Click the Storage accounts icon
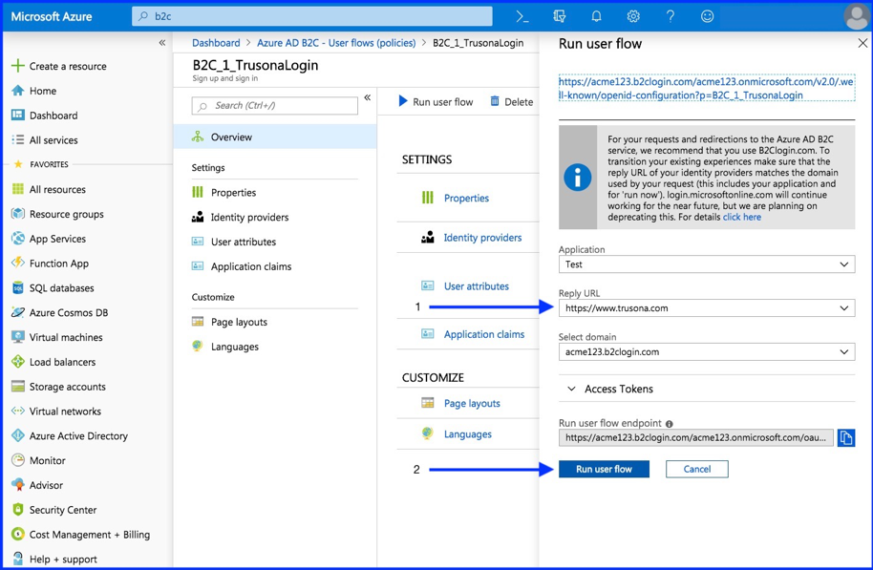Image resolution: width=873 pixels, height=570 pixels. point(18,387)
